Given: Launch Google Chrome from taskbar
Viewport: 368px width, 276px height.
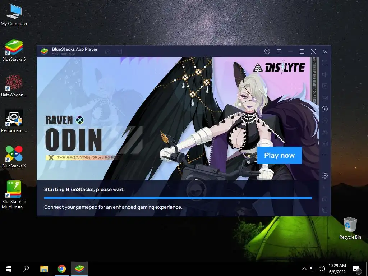Looking at the screenshot, I should (62, 269).
